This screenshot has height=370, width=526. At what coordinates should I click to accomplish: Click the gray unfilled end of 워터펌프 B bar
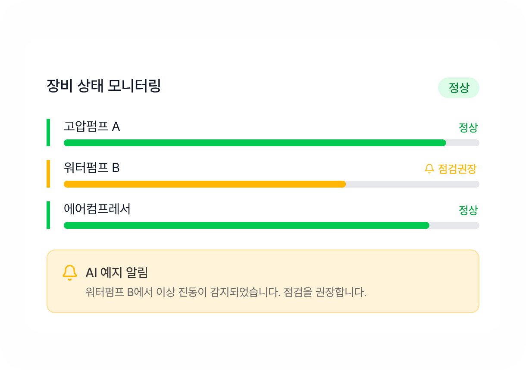[x=413, y=184]
